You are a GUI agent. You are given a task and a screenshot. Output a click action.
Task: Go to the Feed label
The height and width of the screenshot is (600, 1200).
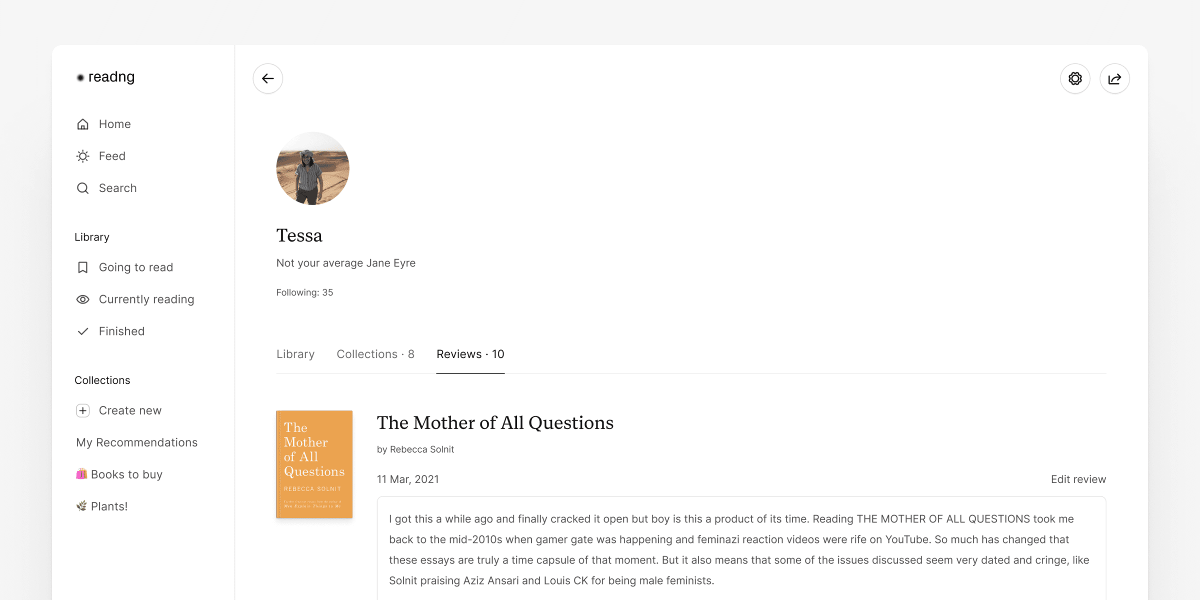coord(112,156)
